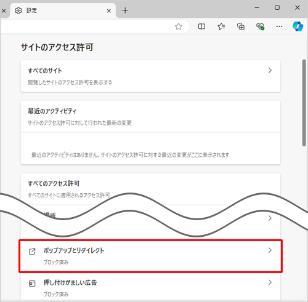Click ブロック済み under 押し付けがましい広告
Screen dimensions: 308x302
pos(56,295)
